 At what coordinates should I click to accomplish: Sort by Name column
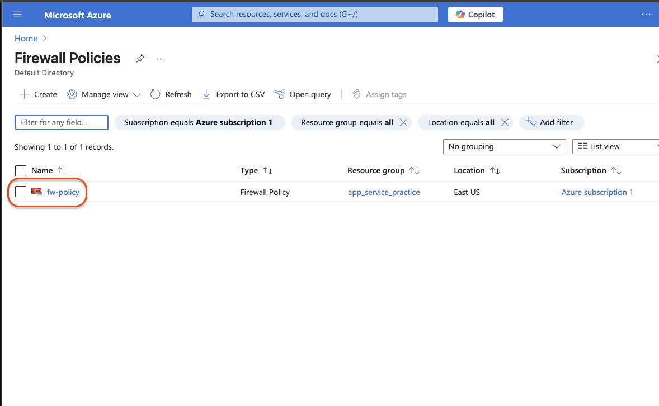pyautogui.click(x=49, y=170)
